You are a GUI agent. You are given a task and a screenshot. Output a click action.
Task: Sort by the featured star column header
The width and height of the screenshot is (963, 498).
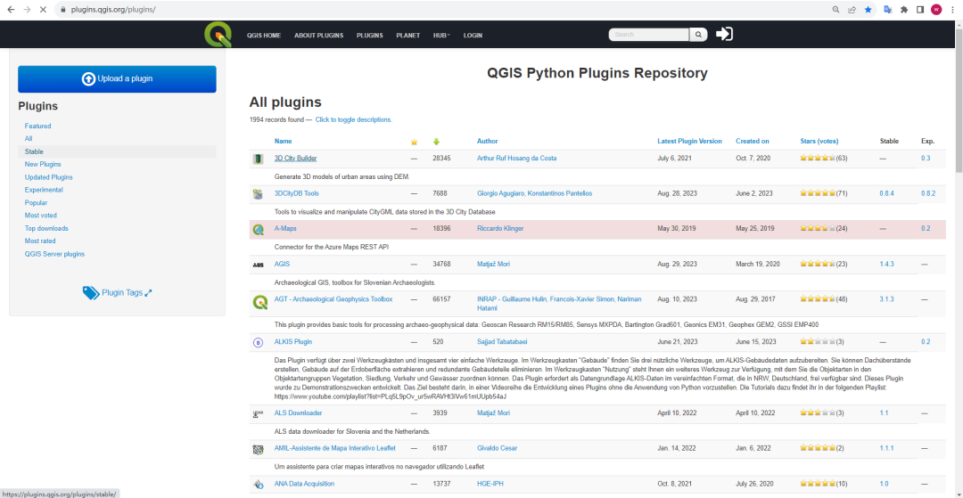coord(414,142)
